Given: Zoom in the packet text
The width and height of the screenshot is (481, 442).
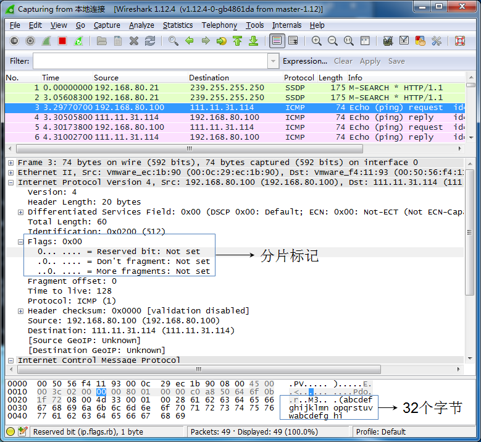Looking at the screenshot, I should (x=317, y=41).
